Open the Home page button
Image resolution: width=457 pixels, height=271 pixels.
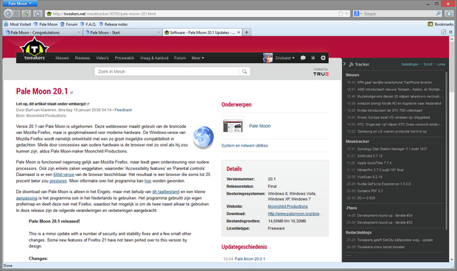tap(38, 13)
